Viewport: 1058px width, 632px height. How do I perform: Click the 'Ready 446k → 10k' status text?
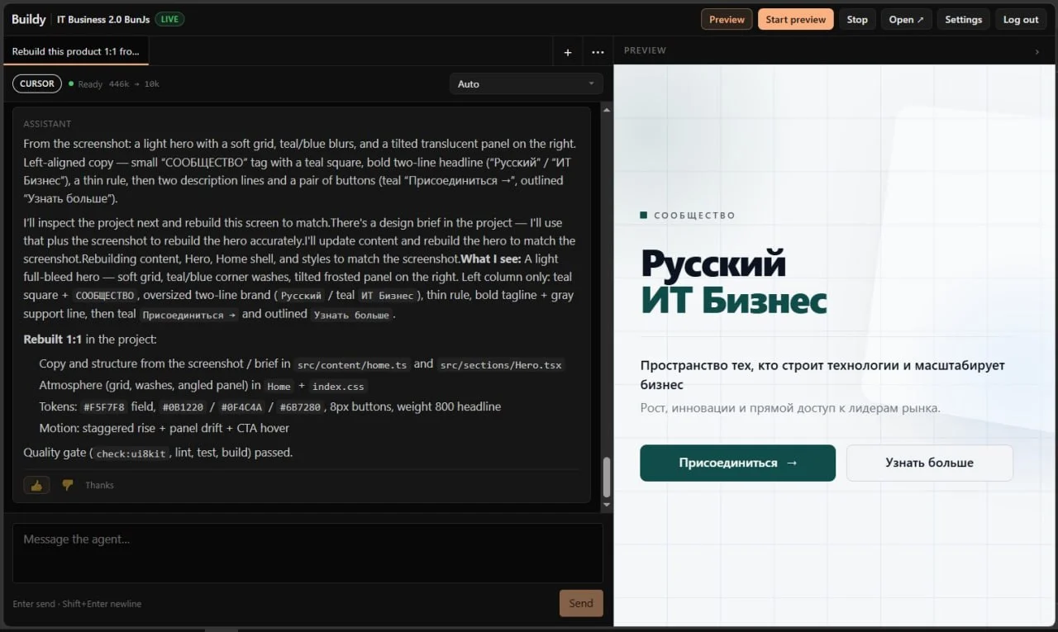(x=115, y=84)
